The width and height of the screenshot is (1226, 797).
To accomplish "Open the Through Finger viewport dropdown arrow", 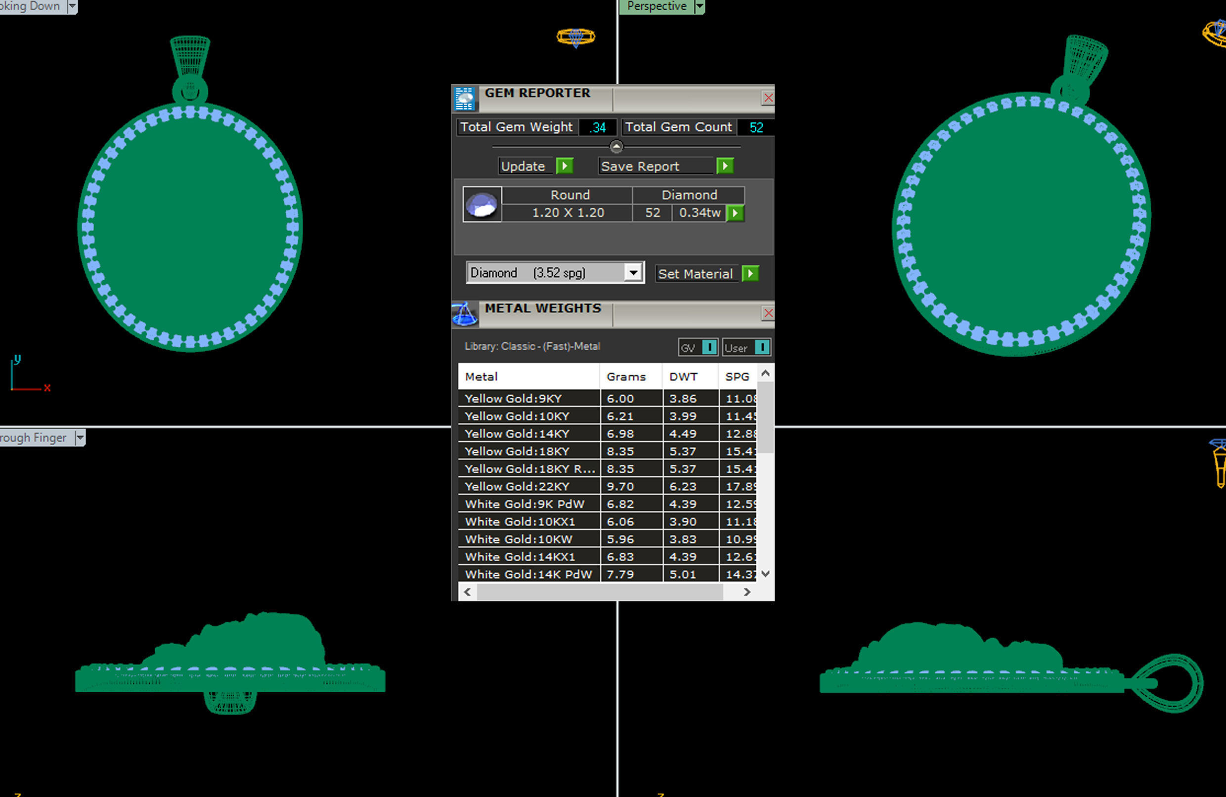I will [80, 438].
